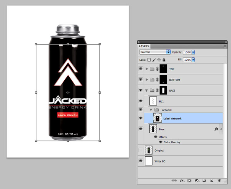The height and width of the screenshot is (189, 231).
Task: Open the Normal blend mode dropdown
Action: pos(155,52)
